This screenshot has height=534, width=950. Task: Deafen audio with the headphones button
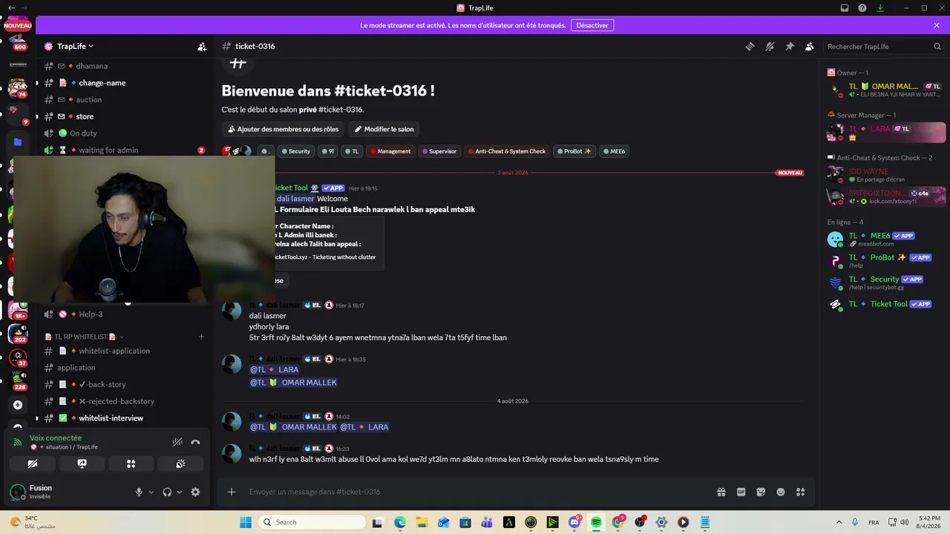[167, 492]
